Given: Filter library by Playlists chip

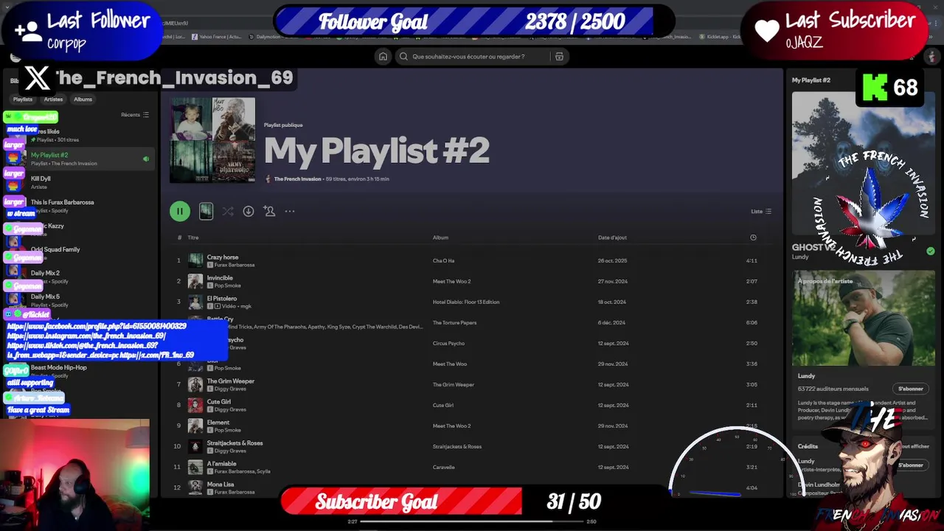Looking at the screenshot, I should coord(23,99).
